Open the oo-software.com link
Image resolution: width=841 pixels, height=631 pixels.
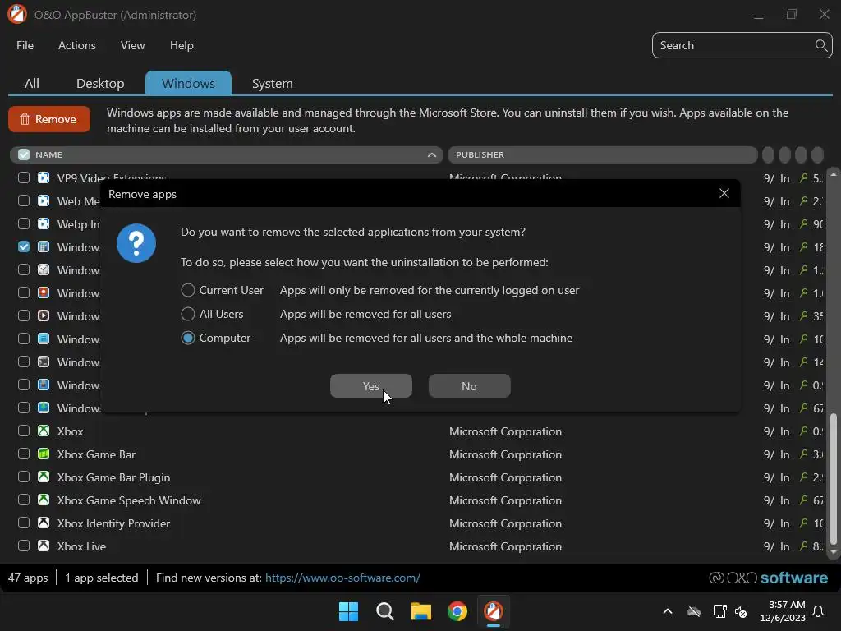342,578
